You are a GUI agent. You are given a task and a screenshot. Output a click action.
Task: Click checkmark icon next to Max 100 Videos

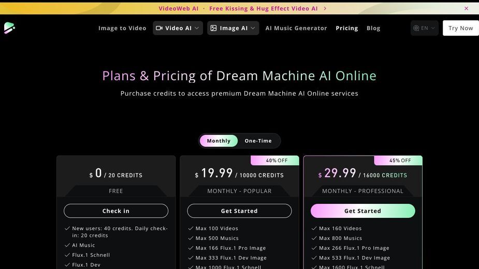click(191, 228)
